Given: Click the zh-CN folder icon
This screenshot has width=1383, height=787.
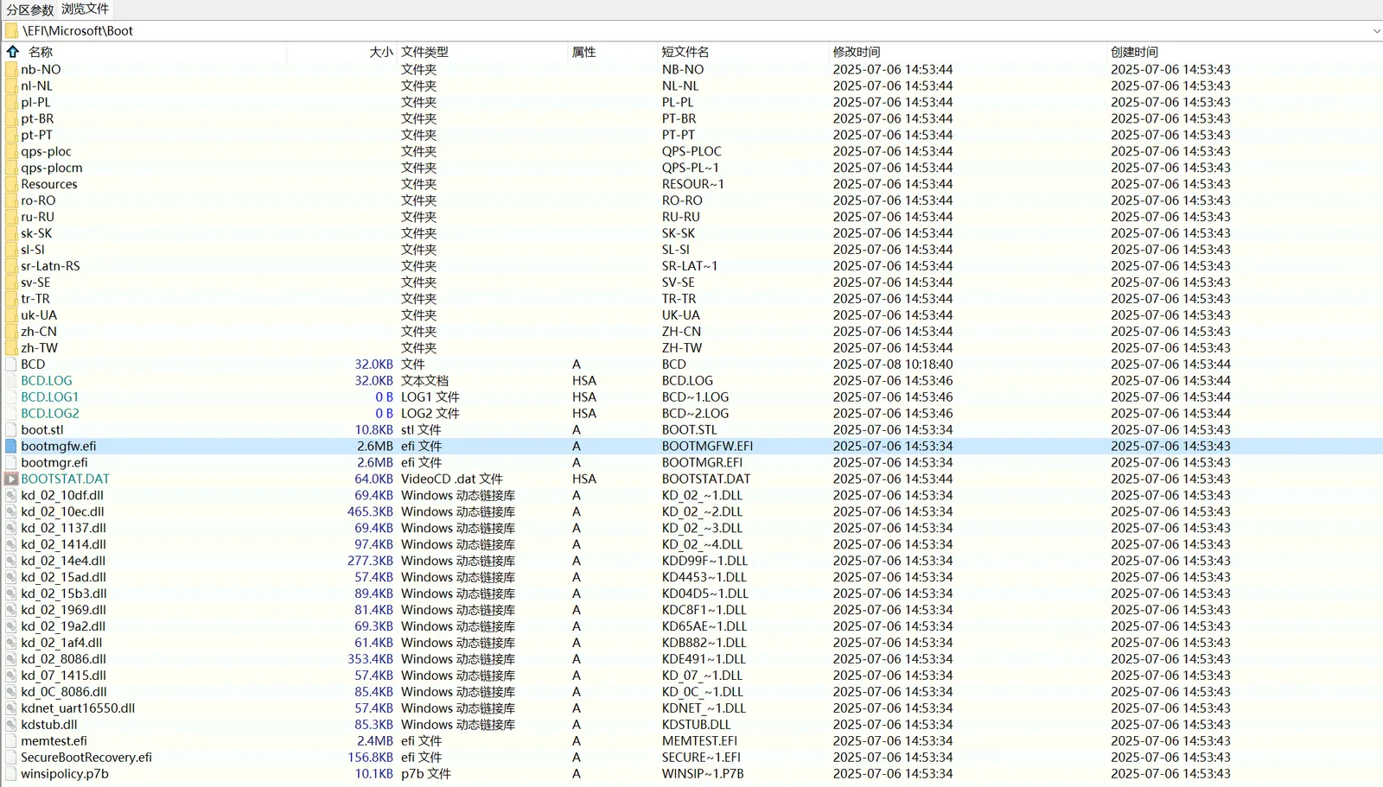Looking at the screenshot, I should click(11, 332).
